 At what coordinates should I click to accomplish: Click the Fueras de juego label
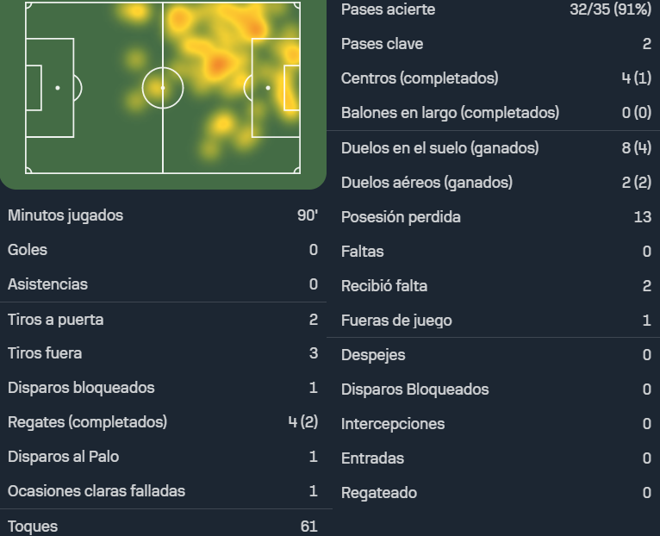click(x=396, y=321)
